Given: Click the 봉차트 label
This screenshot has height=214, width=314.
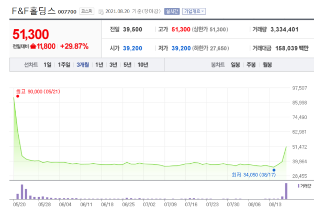Looking at the screenshot, I should coord(218,65).
